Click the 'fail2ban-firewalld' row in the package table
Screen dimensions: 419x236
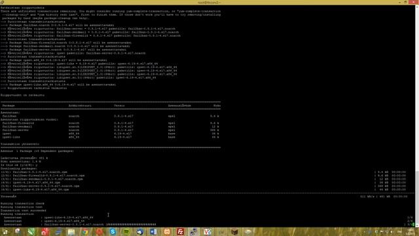(x=111, y=123)
